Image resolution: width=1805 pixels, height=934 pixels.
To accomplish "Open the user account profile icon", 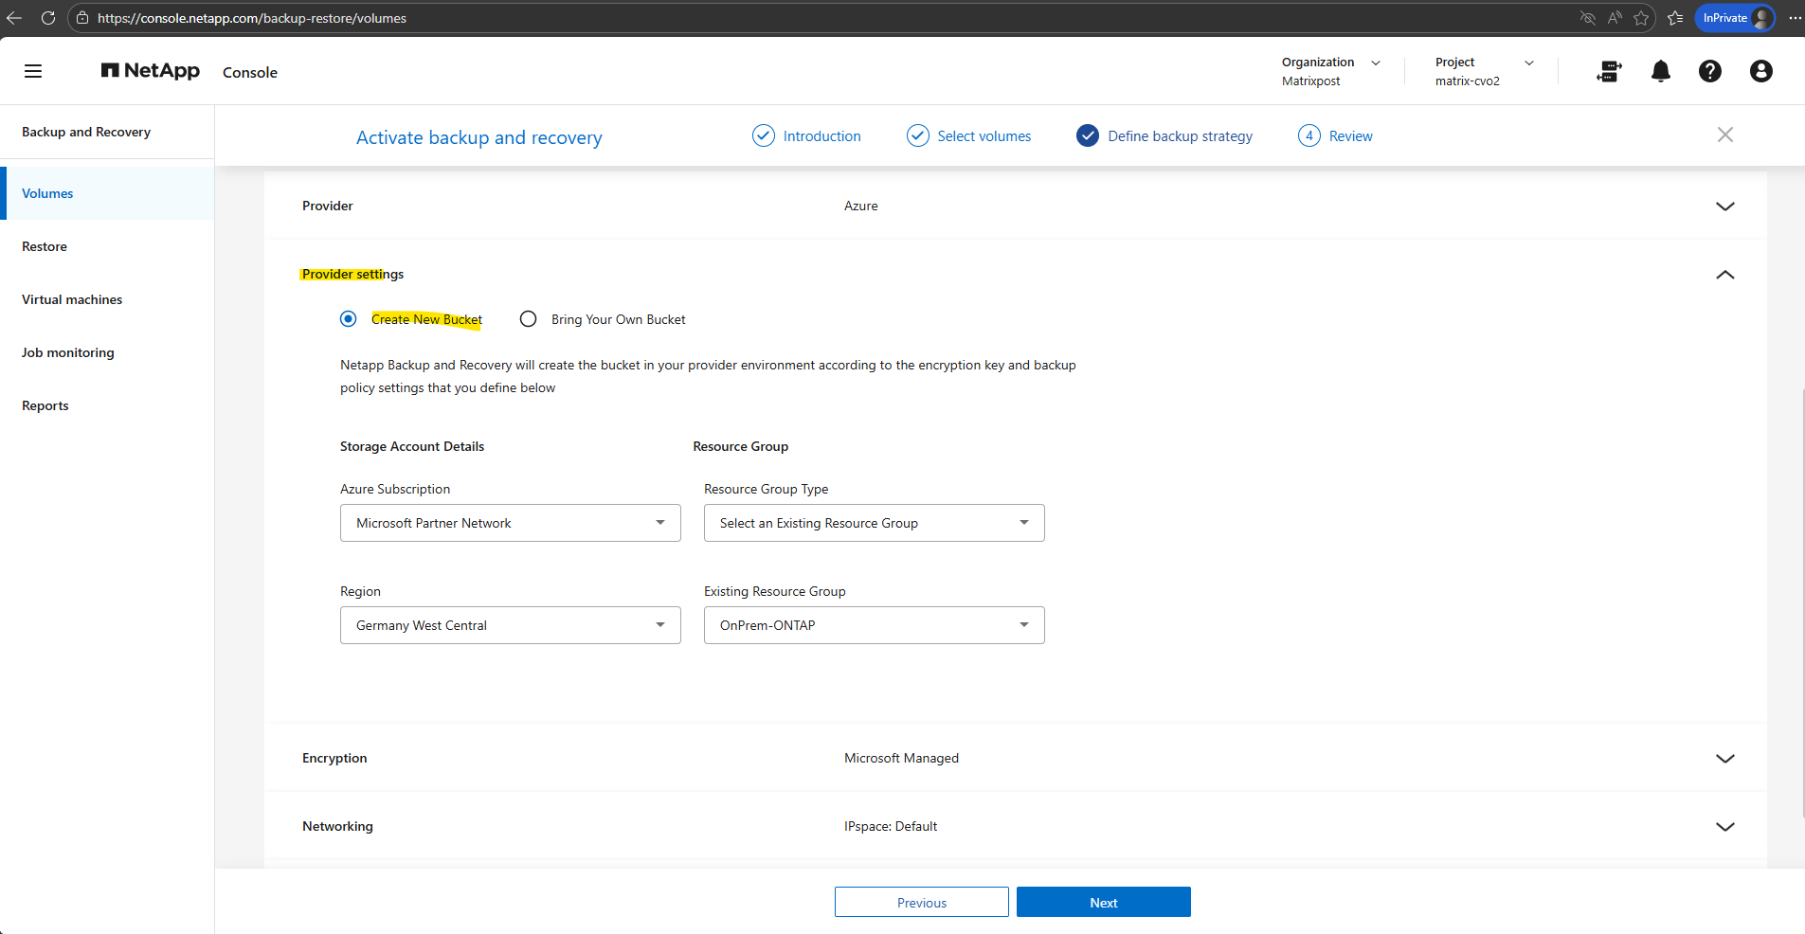I will click(1760, 71).
